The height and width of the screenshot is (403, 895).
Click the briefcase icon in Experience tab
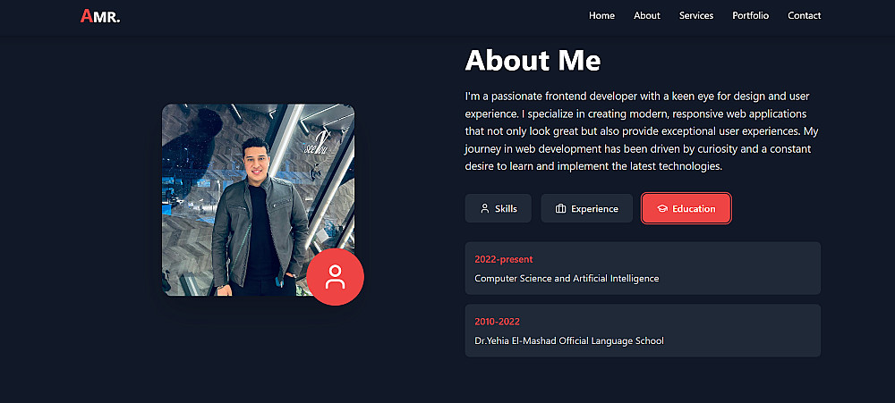[x=561, y=209]
